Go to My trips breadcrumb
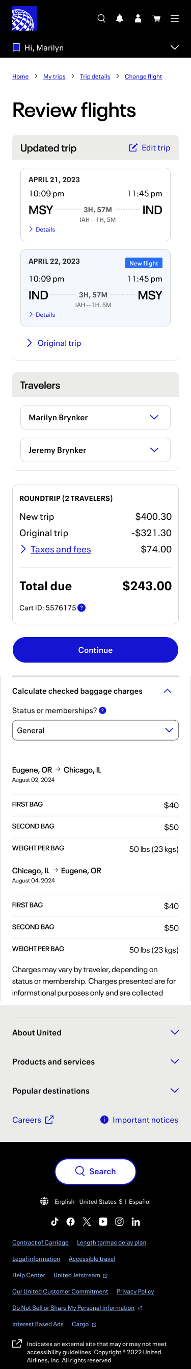 click(54, 77)
